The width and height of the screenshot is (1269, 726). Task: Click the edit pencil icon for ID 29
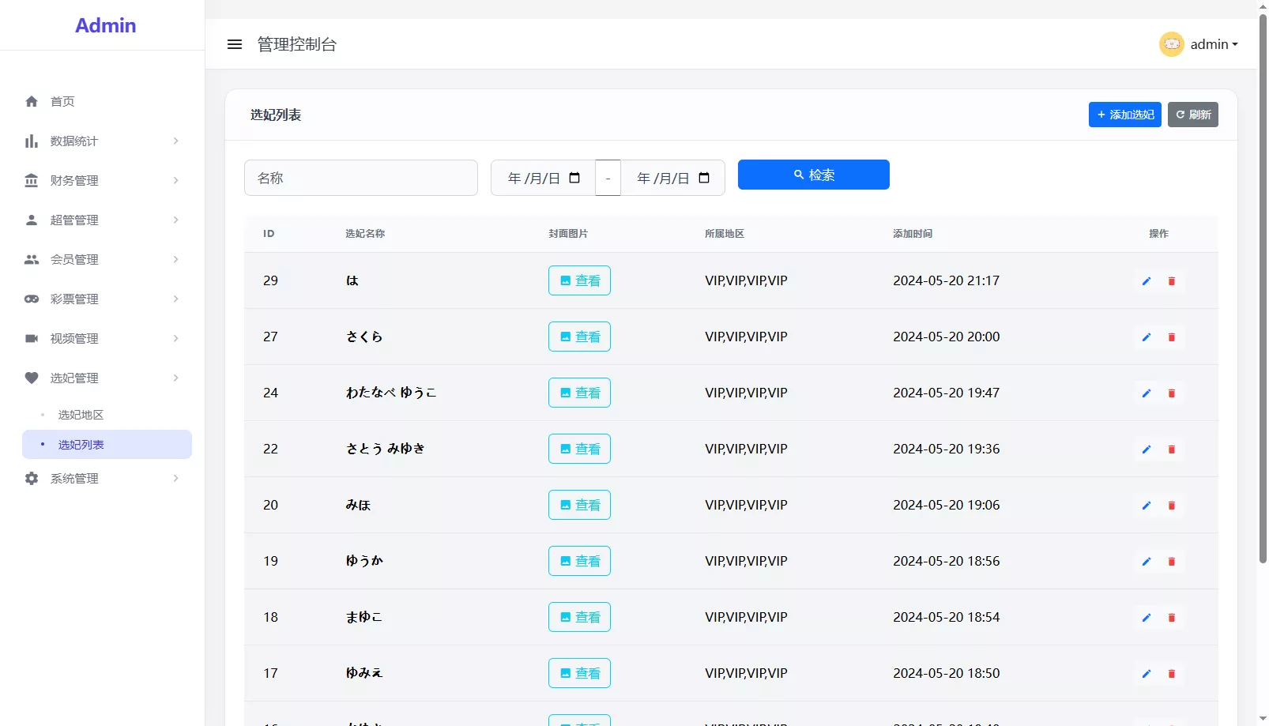[1147, 280]
